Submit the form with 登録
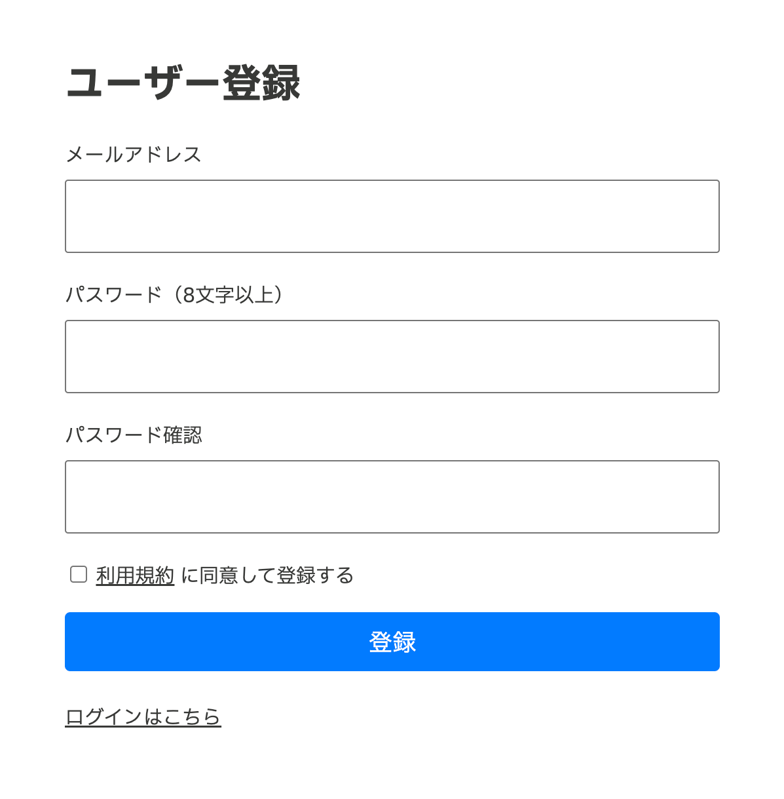 click(x=392, y=642)
